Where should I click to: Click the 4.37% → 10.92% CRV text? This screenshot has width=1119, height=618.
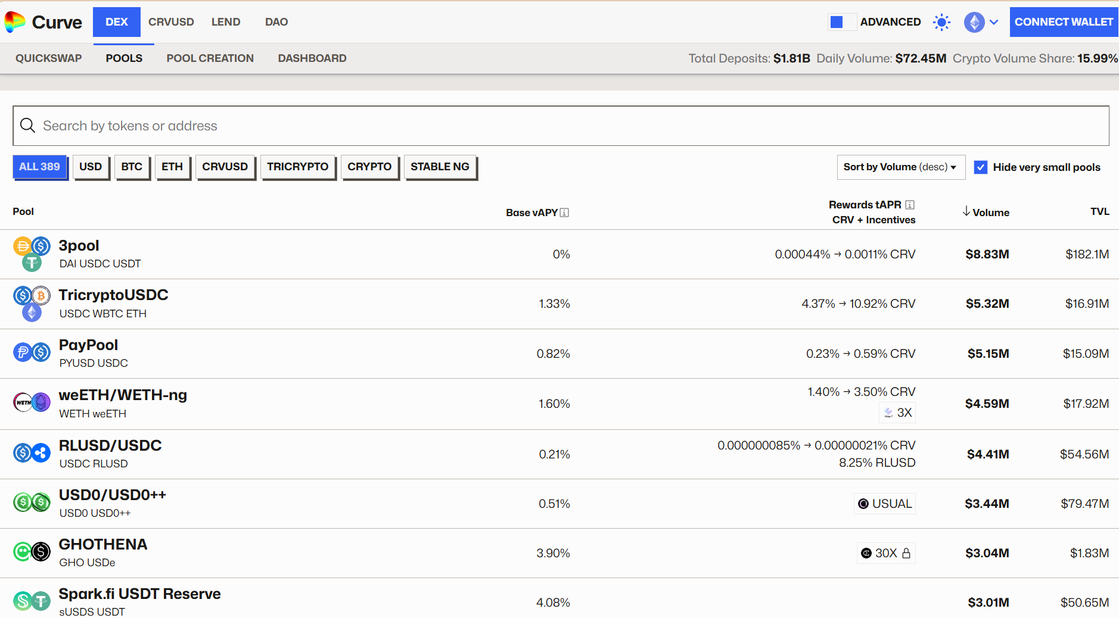[859, 304]
